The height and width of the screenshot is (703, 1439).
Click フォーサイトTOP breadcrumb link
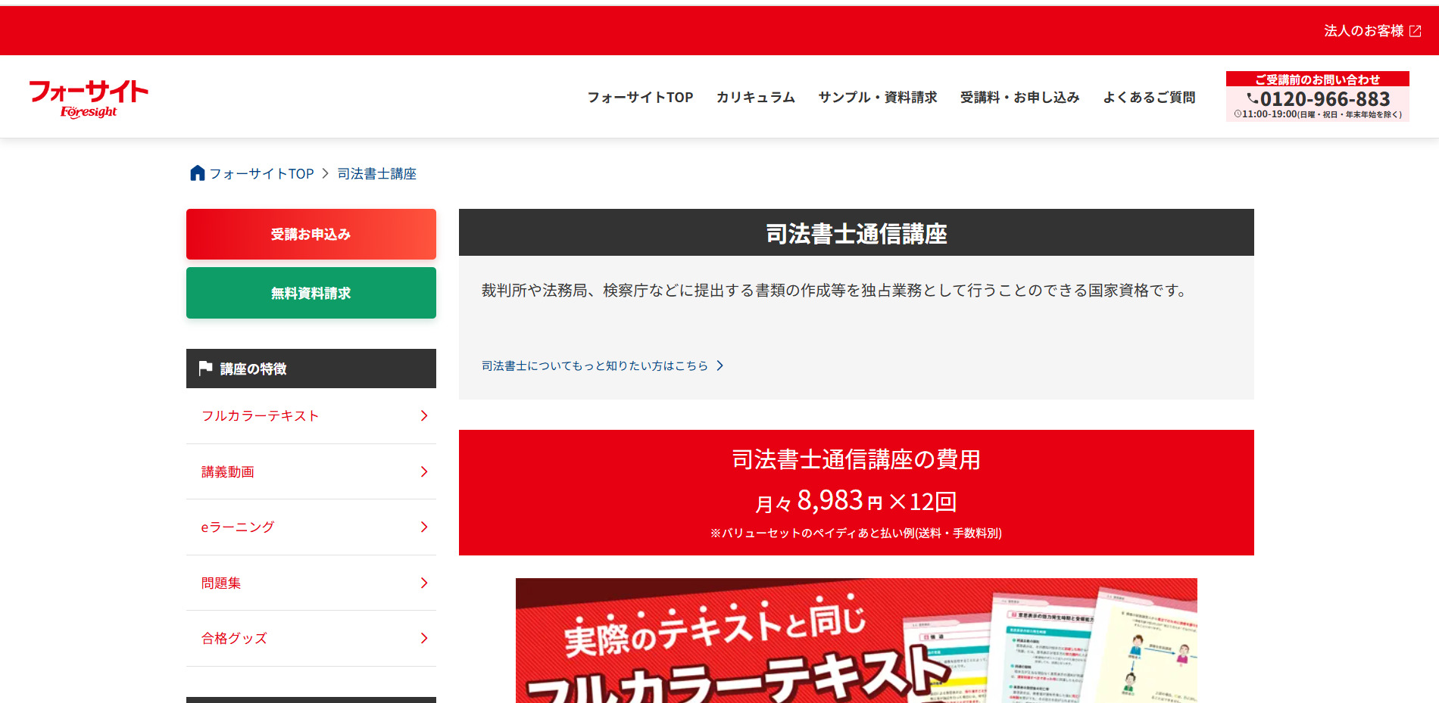[261, 174]
